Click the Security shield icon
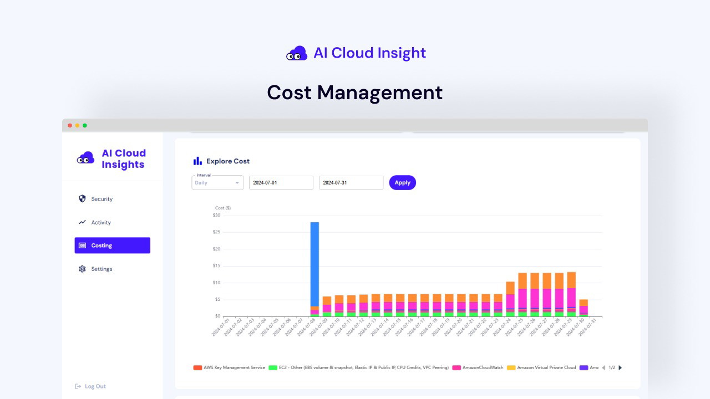Screen dimensions: 710x399 [x=82, y=198]
